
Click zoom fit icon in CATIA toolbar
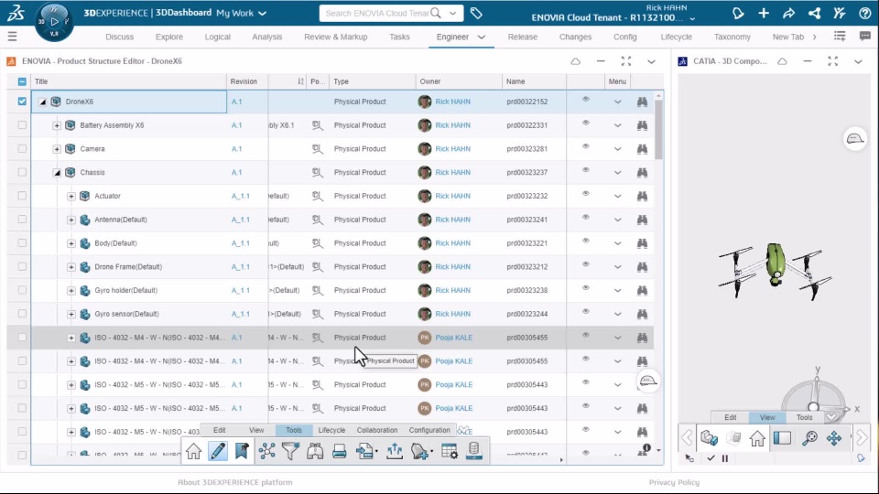click(809, 438)
